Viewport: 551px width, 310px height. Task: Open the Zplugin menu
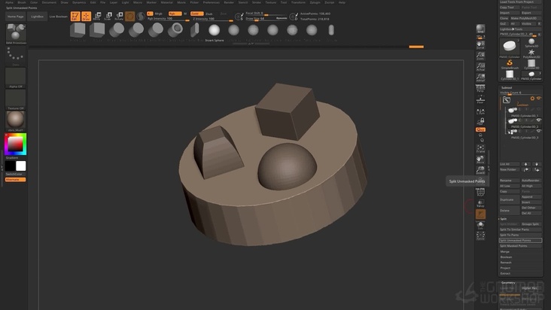[x=315, y=2]
